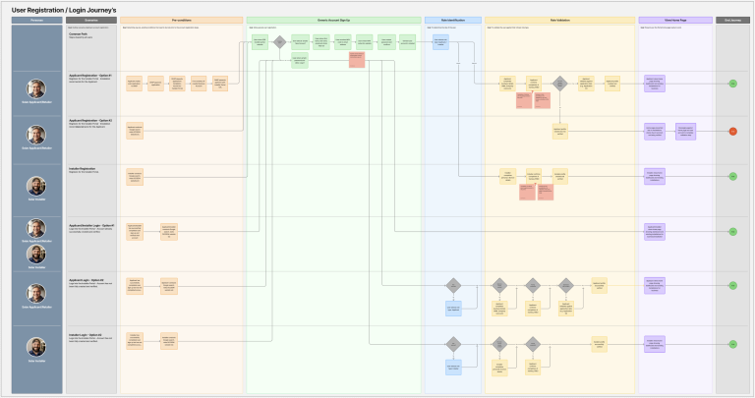Click the Applicant Login - Option #2 label
755x398 pixels.
click(86, 280)
